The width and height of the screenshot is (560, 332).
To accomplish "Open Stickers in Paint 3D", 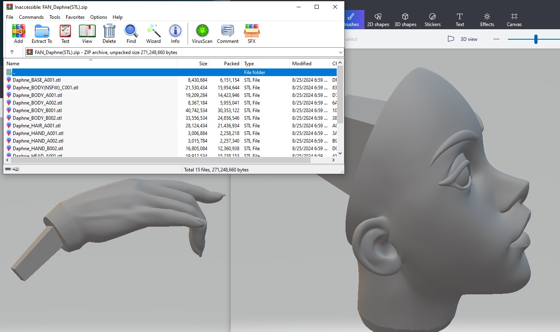I will pos(433,20).
